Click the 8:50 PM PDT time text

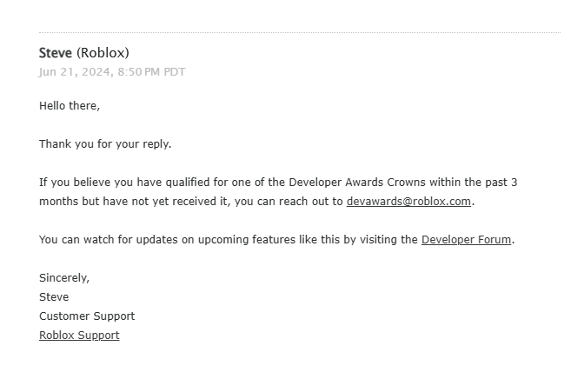151,72
